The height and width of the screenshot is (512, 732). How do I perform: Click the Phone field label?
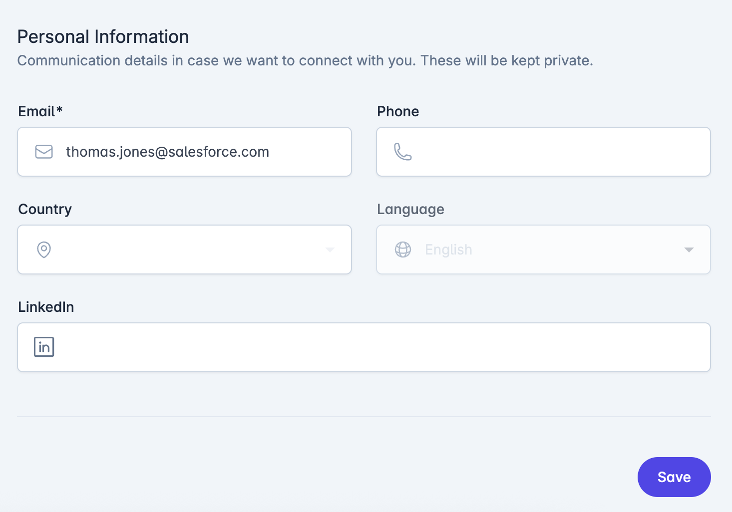(398, 111)
